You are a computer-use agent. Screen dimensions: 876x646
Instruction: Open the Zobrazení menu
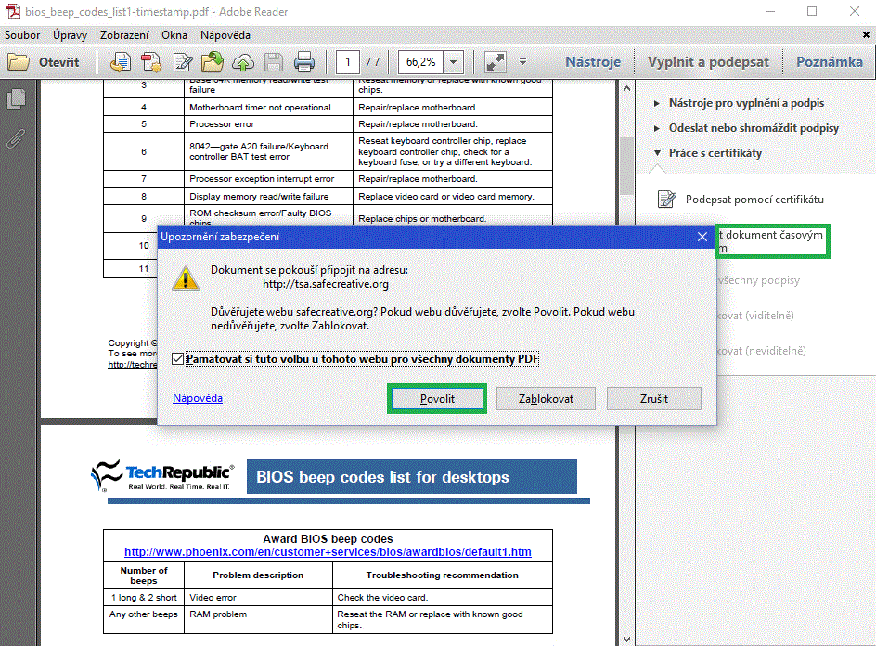(x=124, y=35)
